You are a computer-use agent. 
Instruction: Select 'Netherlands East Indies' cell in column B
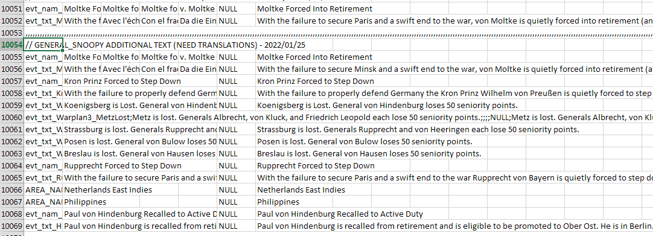[82, 190]
